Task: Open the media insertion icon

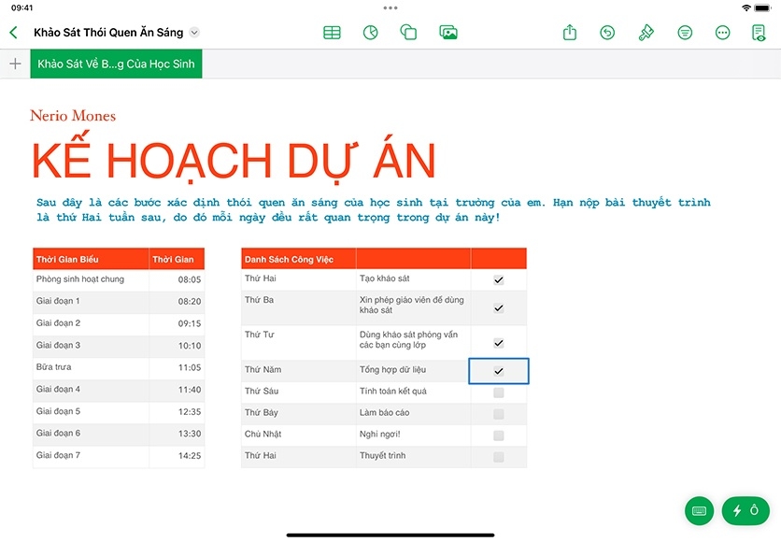Action: click(x=448, y=33)
